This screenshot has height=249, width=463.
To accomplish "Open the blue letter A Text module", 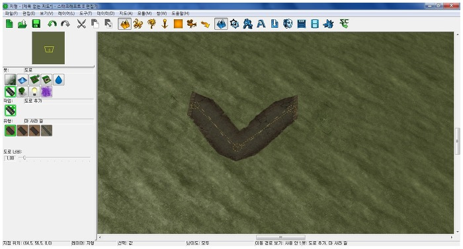I will click(261, 24).
